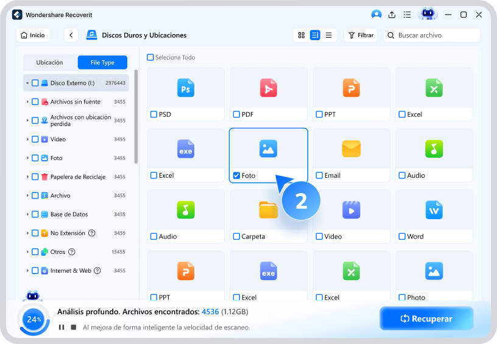This screenshot has height=344, width=497.
Task: Switch to the Ubicación tab
Action: coord(50,63)
